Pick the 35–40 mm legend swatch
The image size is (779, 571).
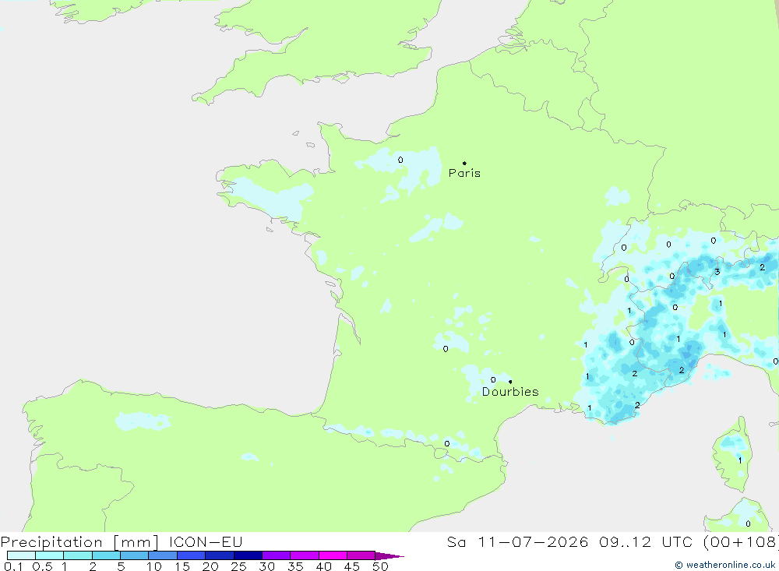click(304, 555)
